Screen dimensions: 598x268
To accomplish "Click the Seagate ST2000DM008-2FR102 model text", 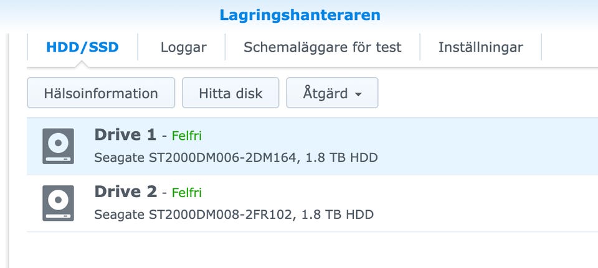I will tap(234, 215).
